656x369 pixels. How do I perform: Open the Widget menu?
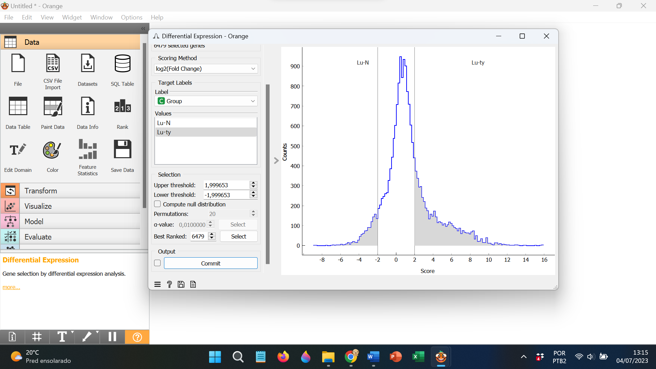point(72,17)
